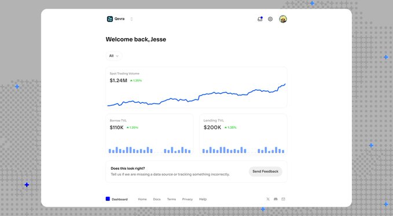393x216 pixels.
Task: Open the email envelope icon
Action: [x=283, y=199]
